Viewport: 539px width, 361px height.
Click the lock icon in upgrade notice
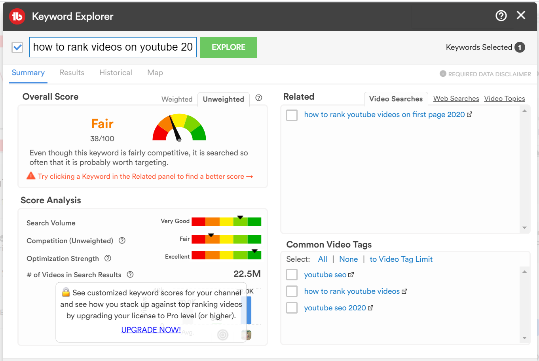(66, 292)
